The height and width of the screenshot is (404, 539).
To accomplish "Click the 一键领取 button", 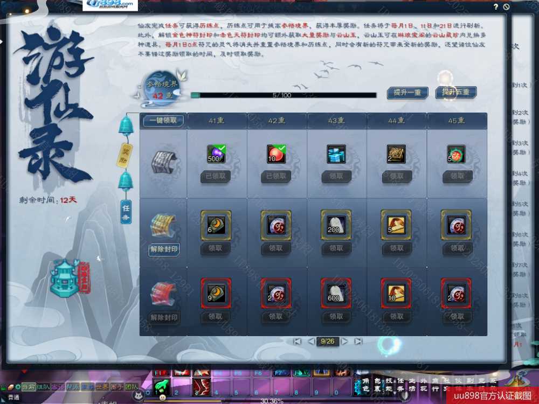I will (163, 121).
